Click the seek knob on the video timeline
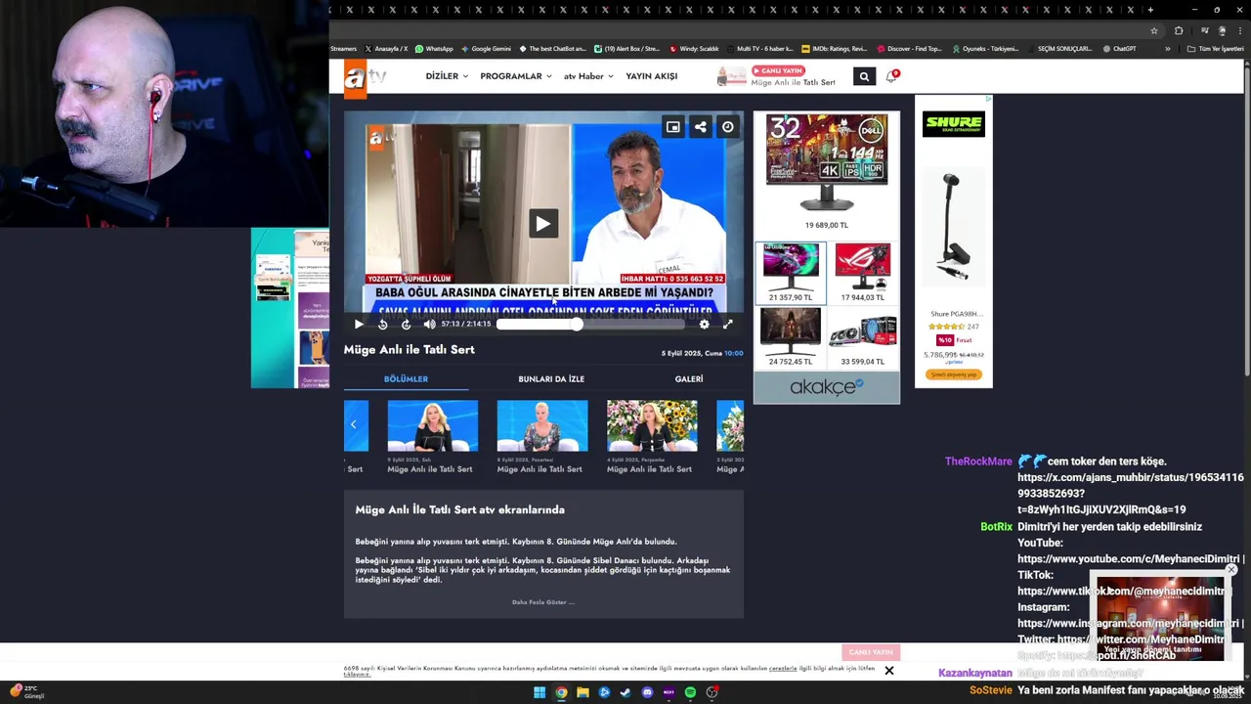 click(x=577, y=324)
